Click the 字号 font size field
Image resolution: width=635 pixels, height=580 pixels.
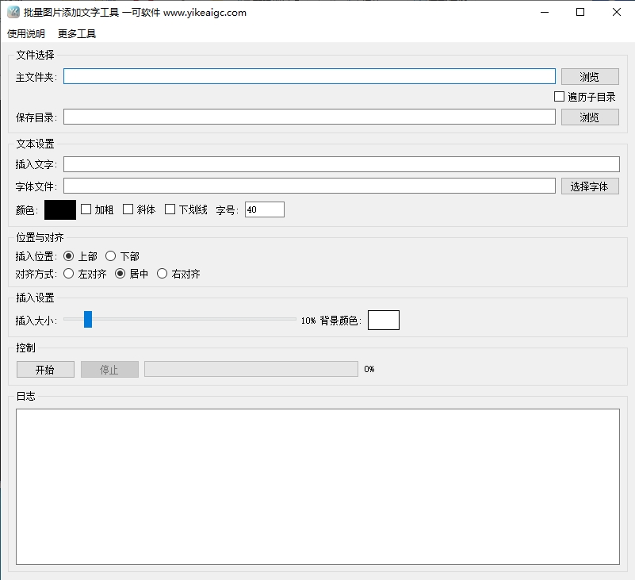[265, 209]
